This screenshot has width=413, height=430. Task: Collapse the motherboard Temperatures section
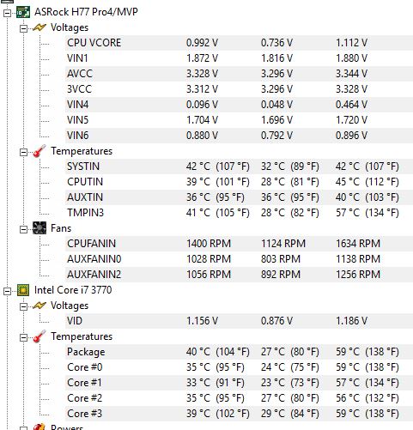click(23, 152)
